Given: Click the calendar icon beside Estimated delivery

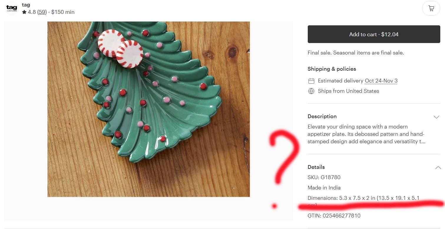Looking at the screenshot, I should click(x=311, y=81).
